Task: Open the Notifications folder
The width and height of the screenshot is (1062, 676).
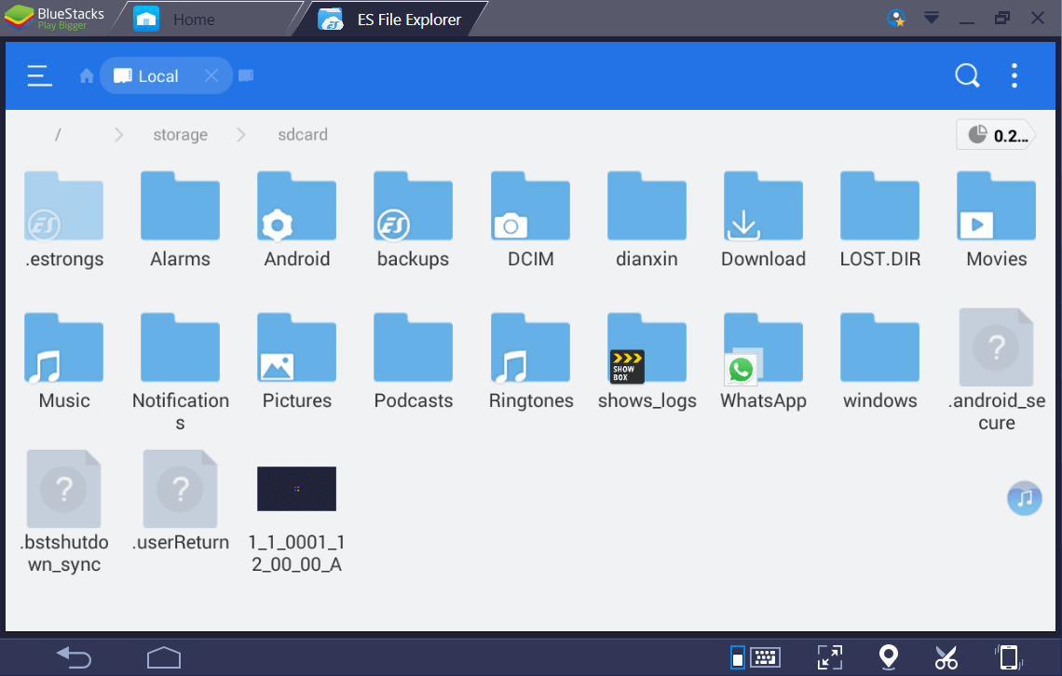Action: [x=180, y=372]
